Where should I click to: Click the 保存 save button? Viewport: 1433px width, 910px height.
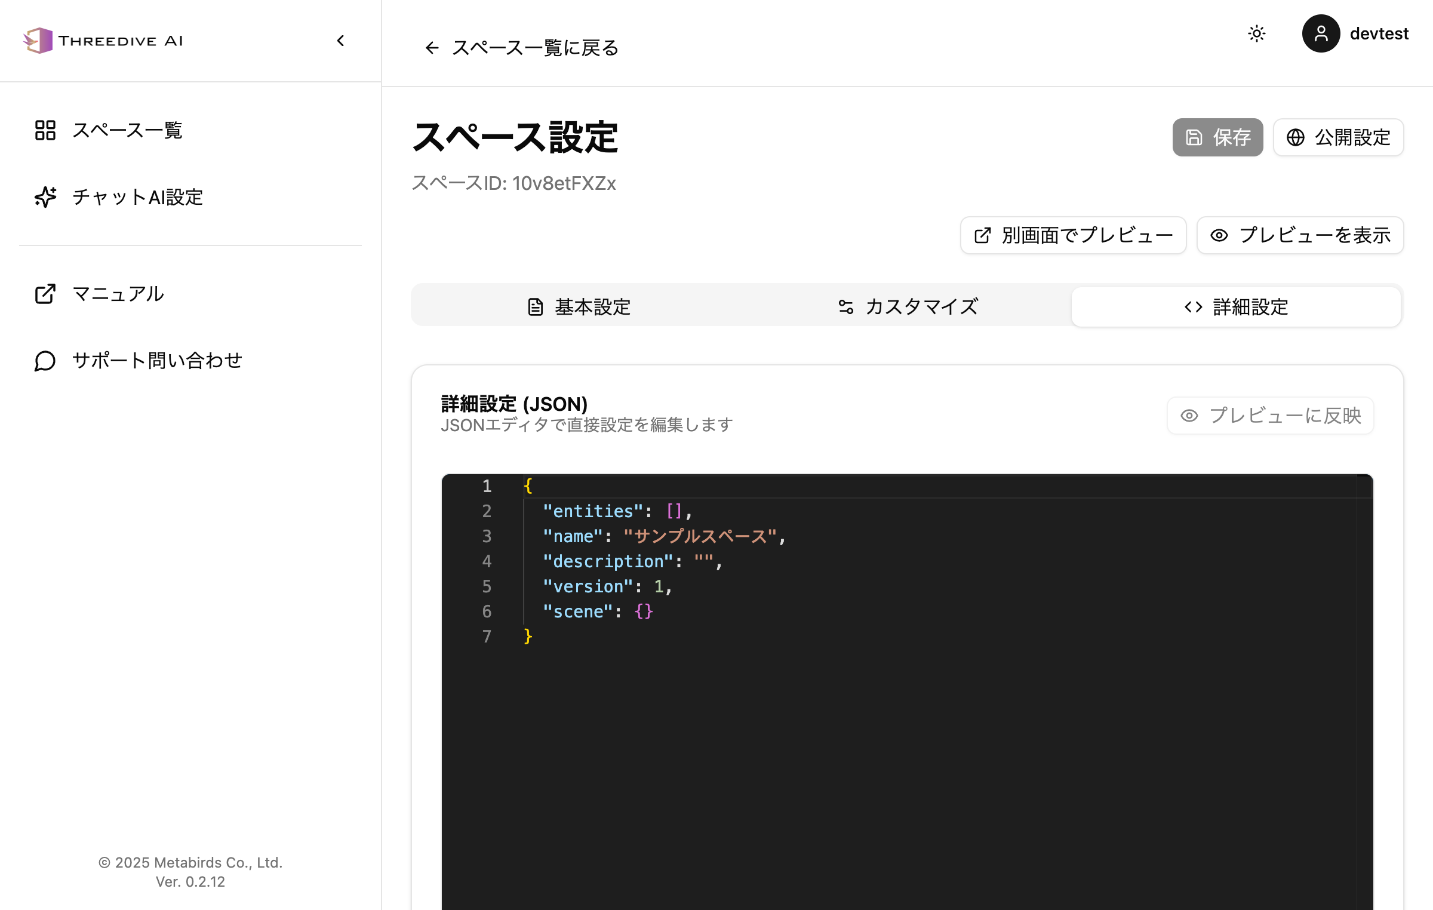(x=1217, y=137)
